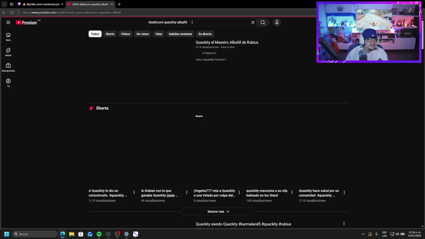Select the deathcore quackity albañil browser tab
The width and height of the screenshot is (425, 239).
coord(90,4)
